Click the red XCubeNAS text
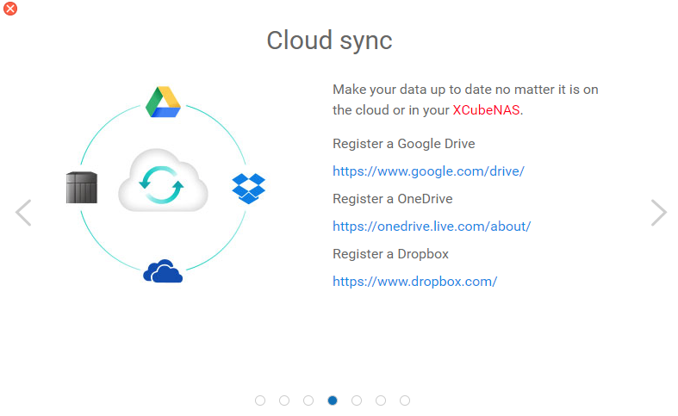678x416 pixels. click(486, 110)
